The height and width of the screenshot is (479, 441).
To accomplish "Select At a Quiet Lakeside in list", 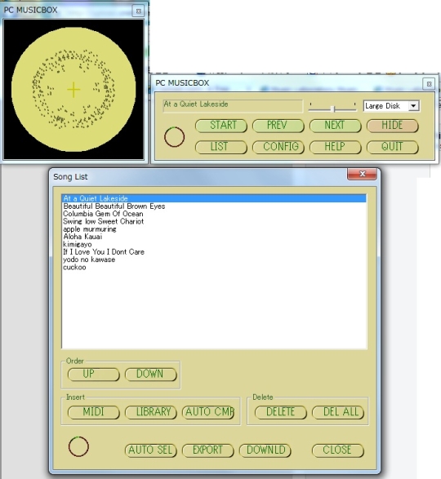I will coord(214,198).
